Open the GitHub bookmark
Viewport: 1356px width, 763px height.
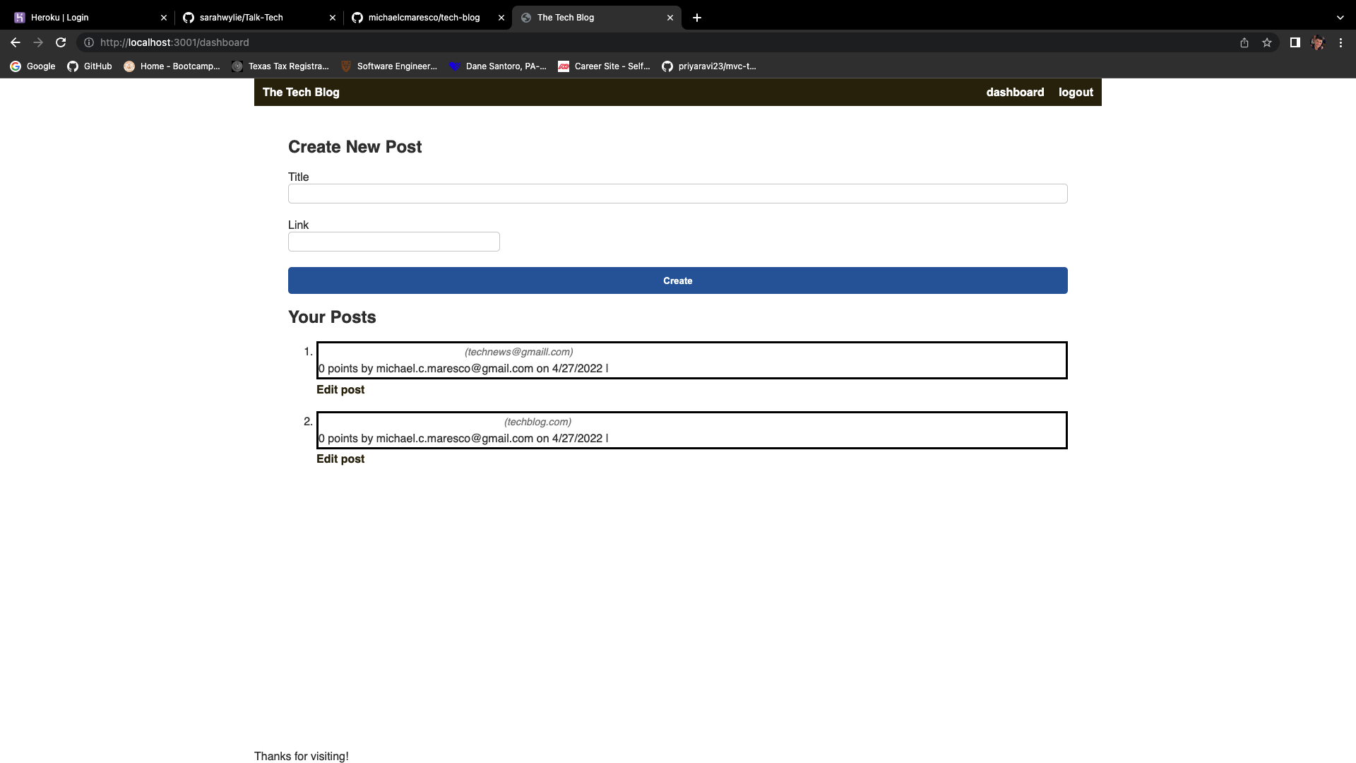click(90, 66)
